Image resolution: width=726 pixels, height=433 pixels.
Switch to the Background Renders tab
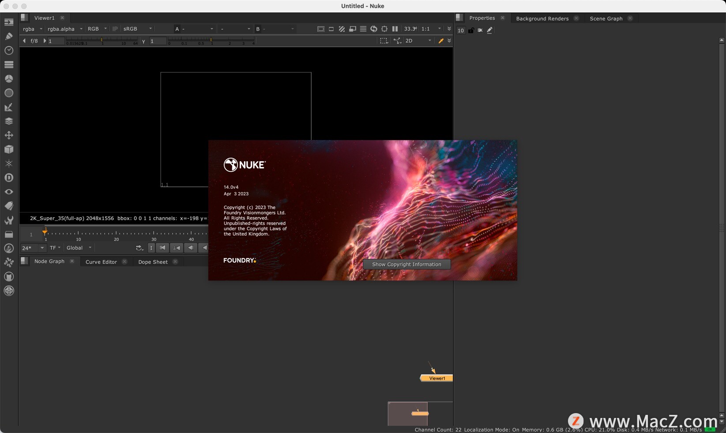(x=542, y=19)
